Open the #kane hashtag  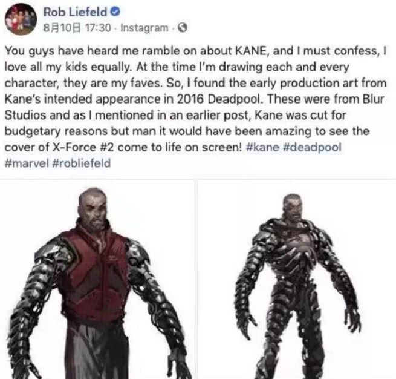(x=262, y=147)
